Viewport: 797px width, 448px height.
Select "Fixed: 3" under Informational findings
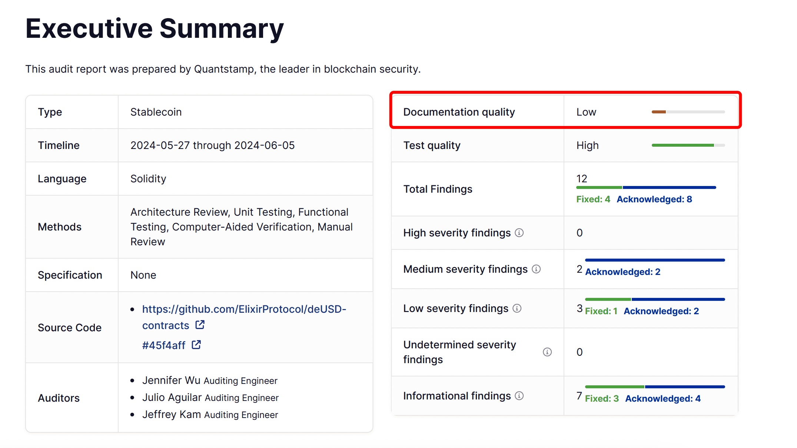[x=602, y=399]
